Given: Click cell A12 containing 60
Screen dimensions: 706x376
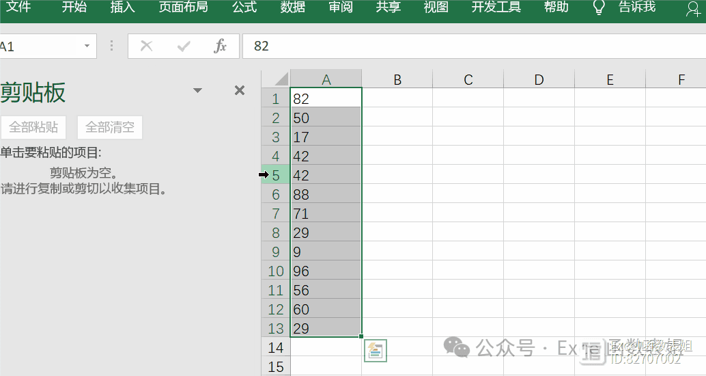Looking at the screenshot, I should (x=326, y=309).
